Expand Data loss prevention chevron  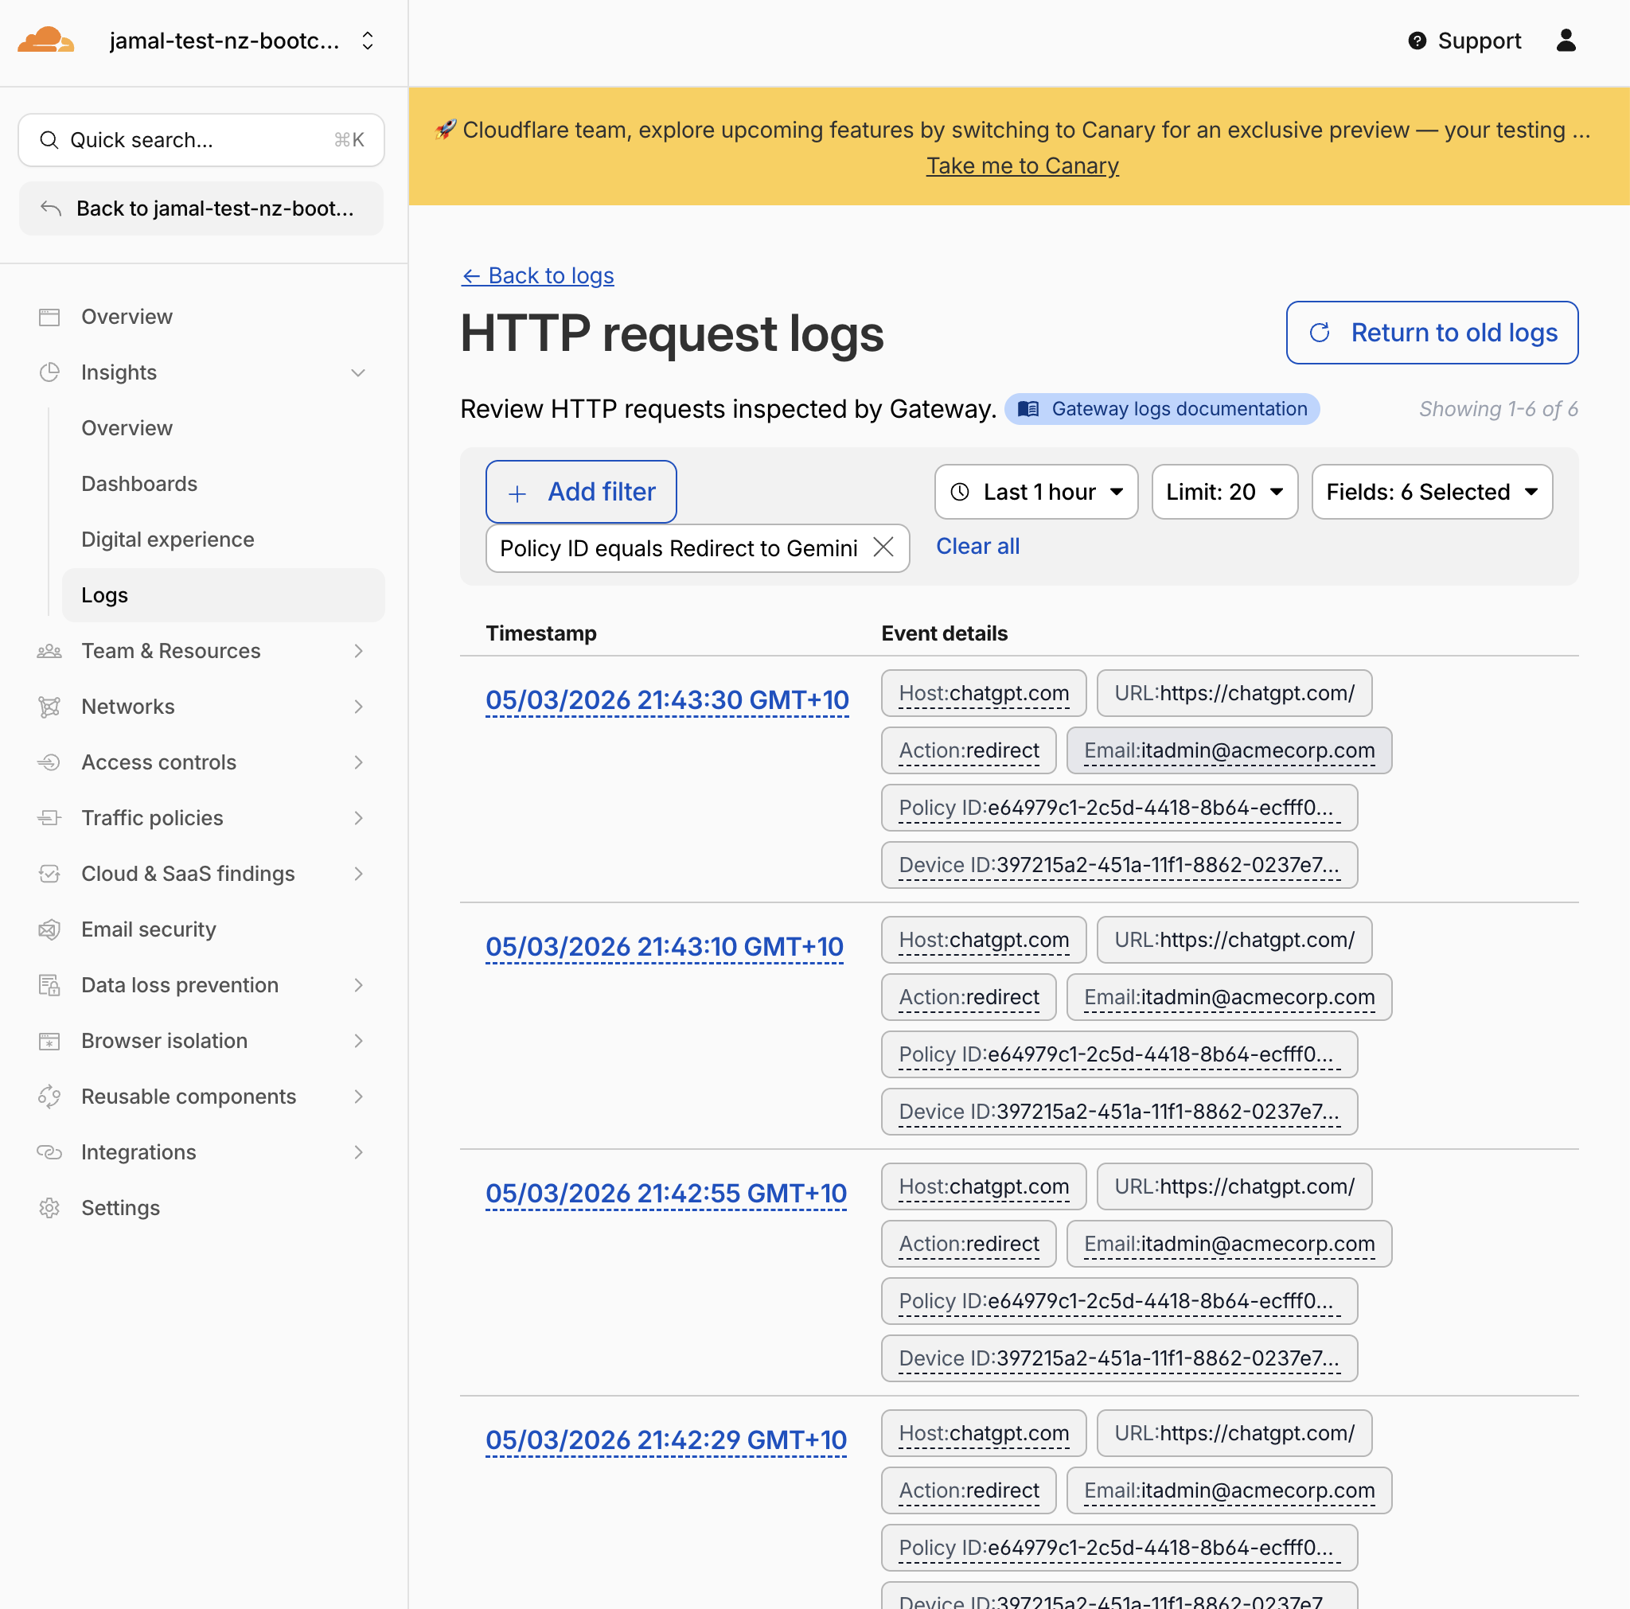pos(359,984)
